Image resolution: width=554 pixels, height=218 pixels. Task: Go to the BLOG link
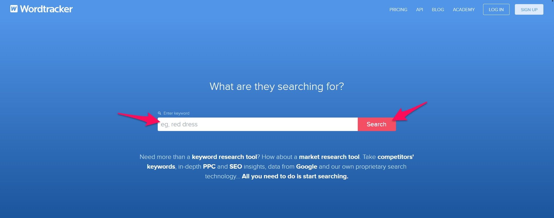pos(438,9)
